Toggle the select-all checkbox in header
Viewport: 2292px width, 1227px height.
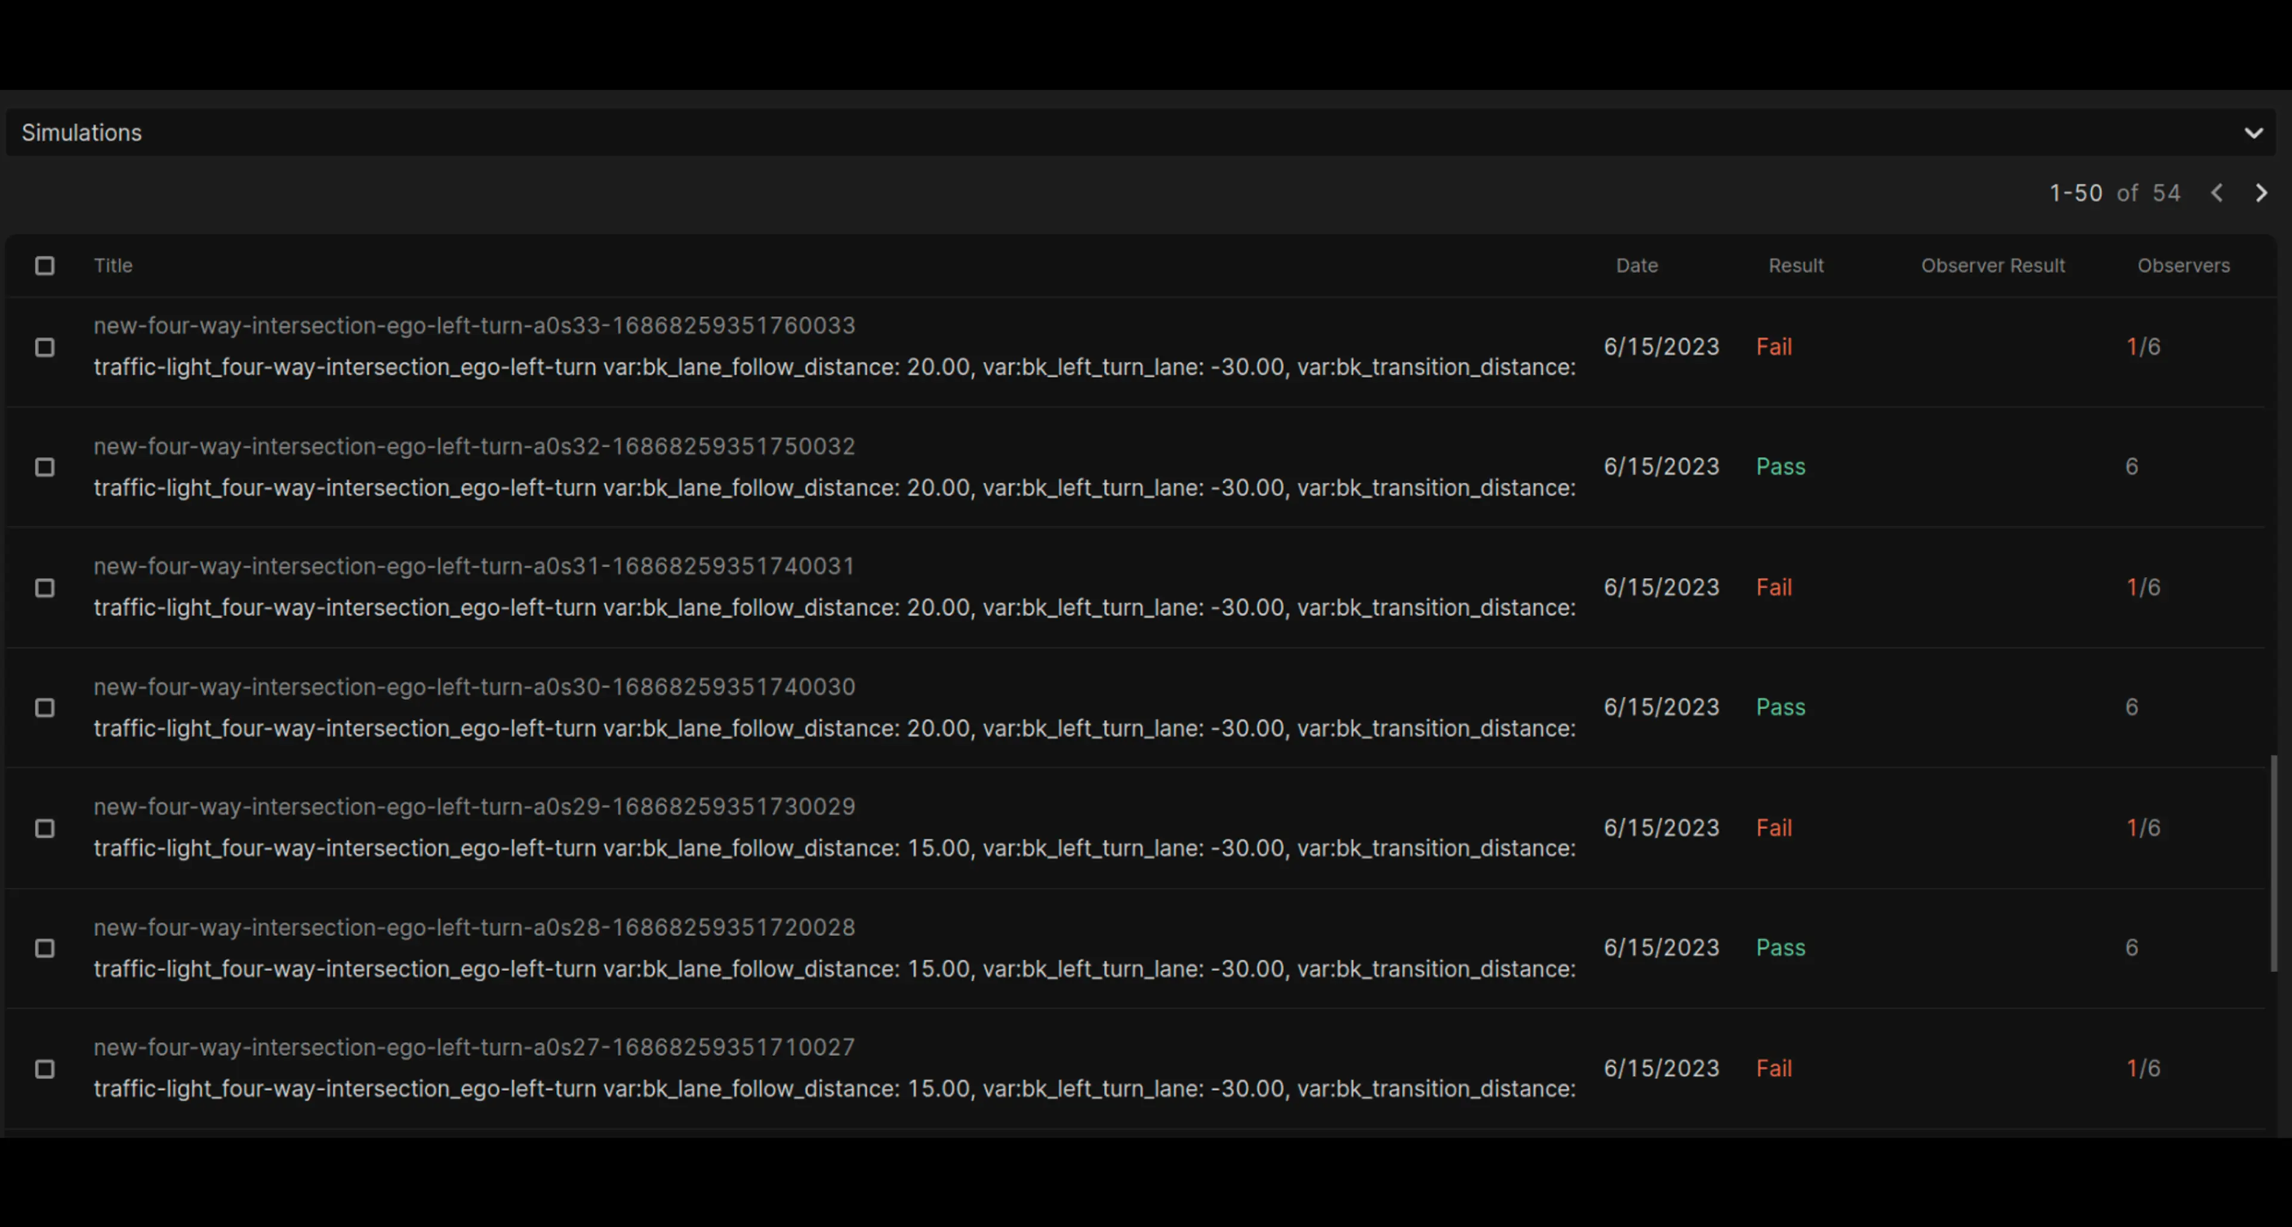[x=45, y=266]
